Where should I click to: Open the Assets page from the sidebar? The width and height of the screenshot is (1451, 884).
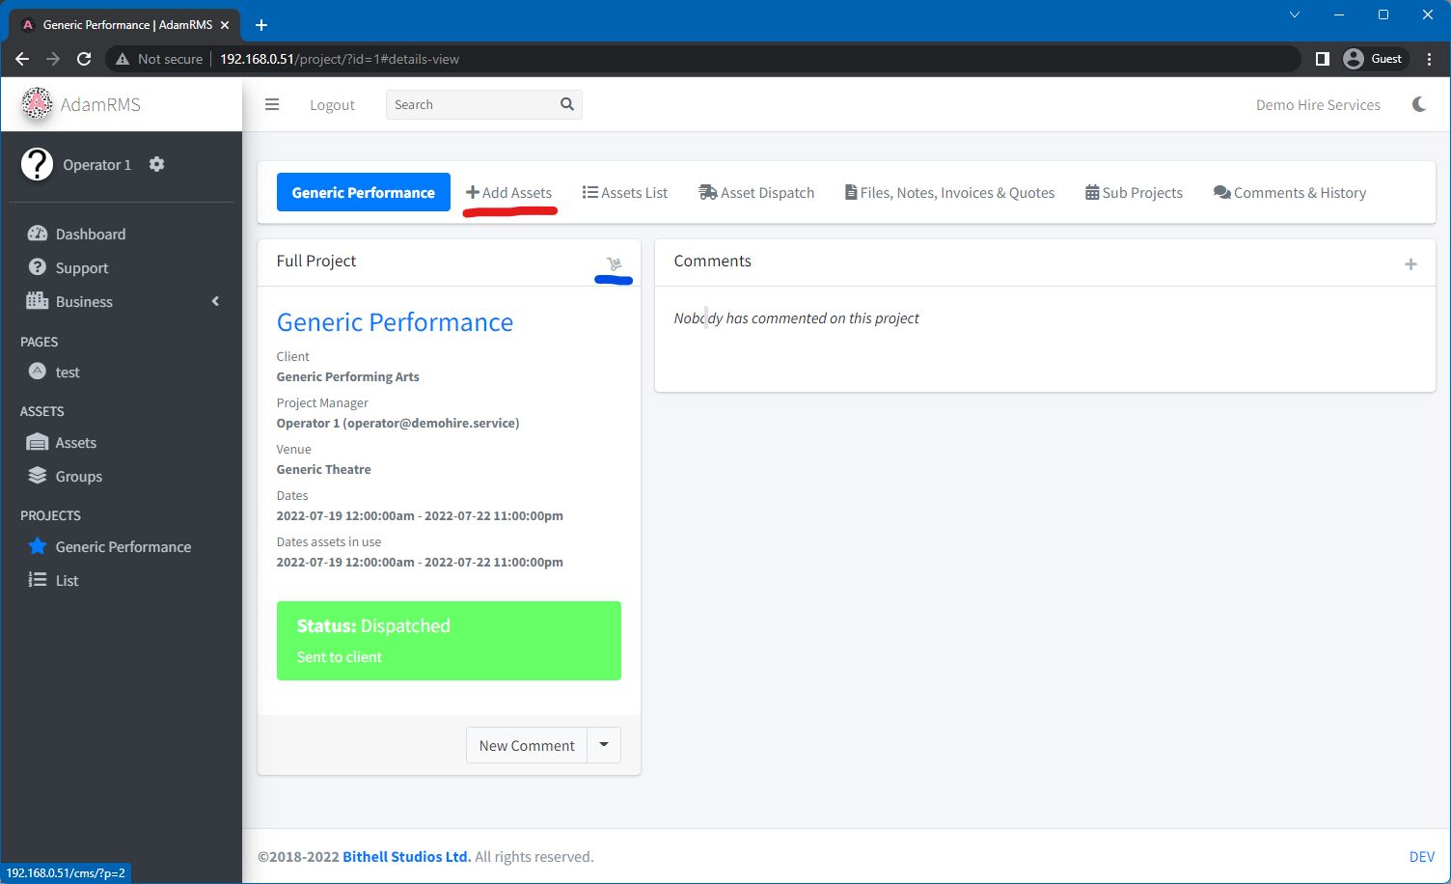click(37, 442)
